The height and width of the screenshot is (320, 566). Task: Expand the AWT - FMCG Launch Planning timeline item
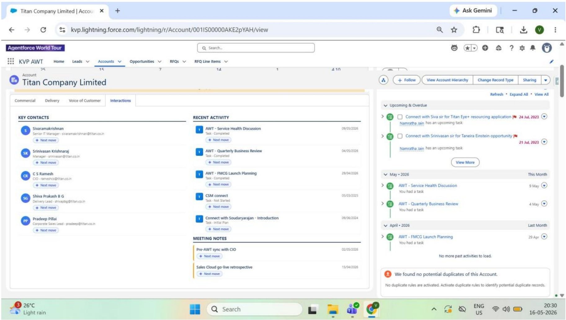pos(382,237)
